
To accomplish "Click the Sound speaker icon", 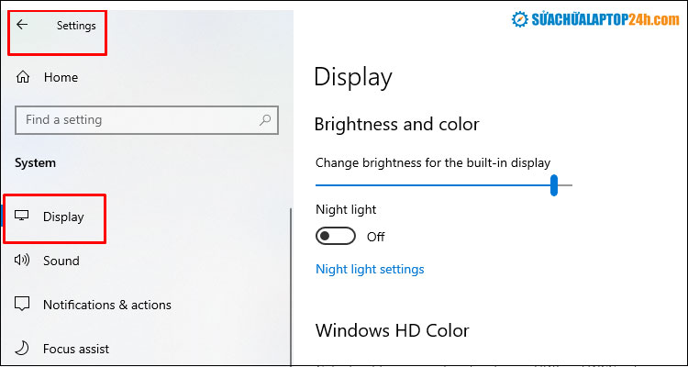I will (x=23, y=261).
